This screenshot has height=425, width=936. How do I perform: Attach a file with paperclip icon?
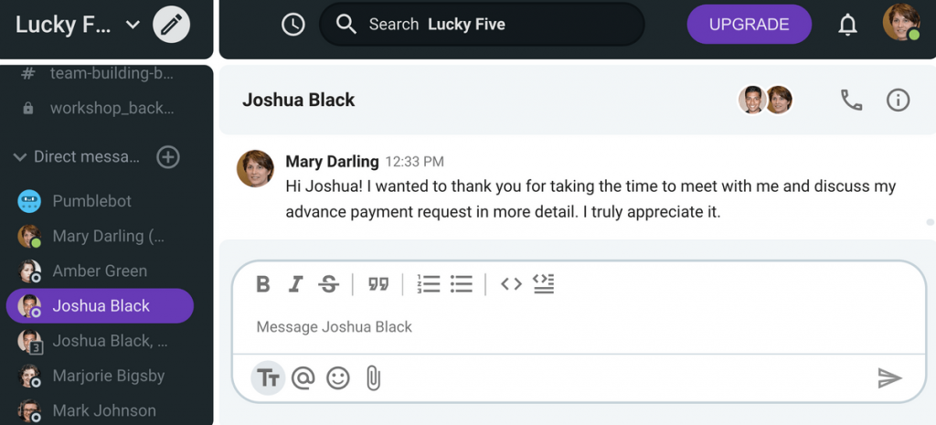pyautogui.click(x=373, y=377)
